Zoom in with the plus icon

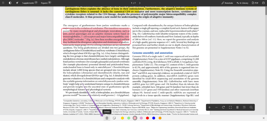point(209,107)
